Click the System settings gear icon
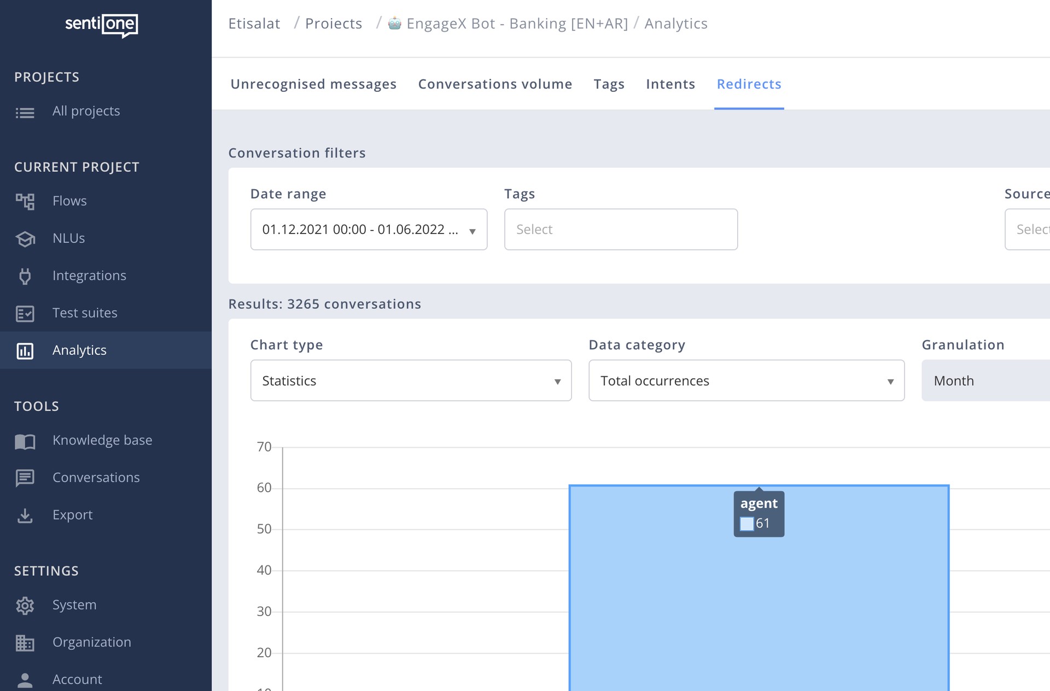Image resolution: width=1050 pixels, height=691 pixels. pos(25,605)
